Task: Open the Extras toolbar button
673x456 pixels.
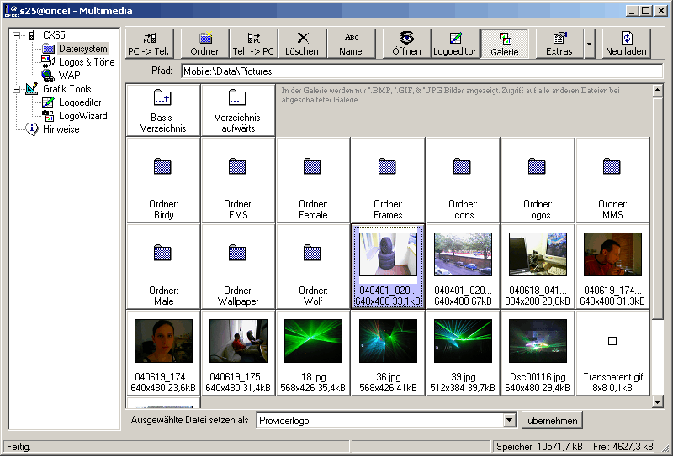Action: (559, 44)
